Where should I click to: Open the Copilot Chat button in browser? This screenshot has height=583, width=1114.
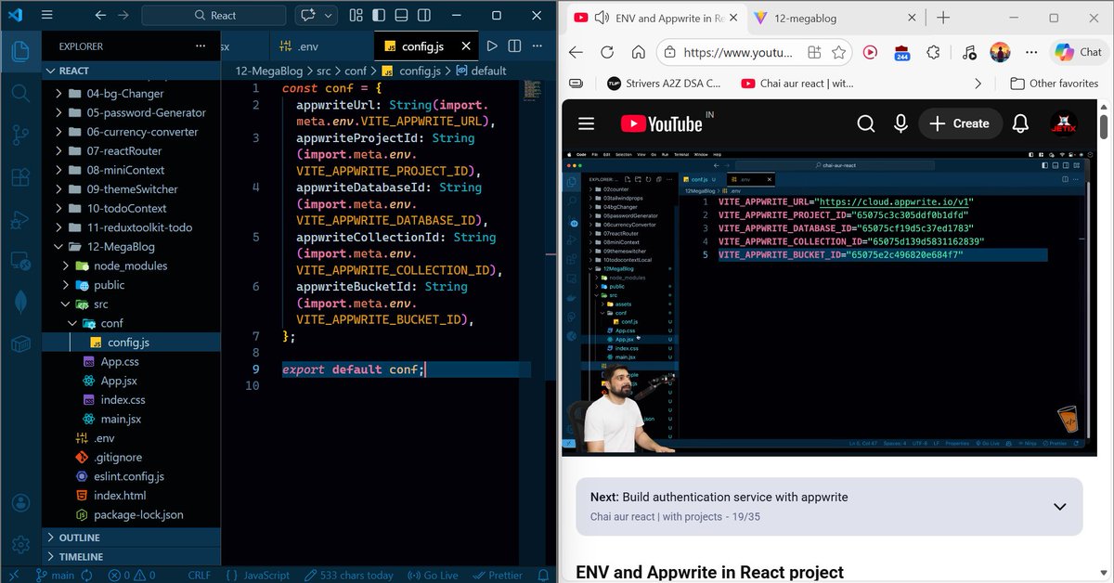1079,53
